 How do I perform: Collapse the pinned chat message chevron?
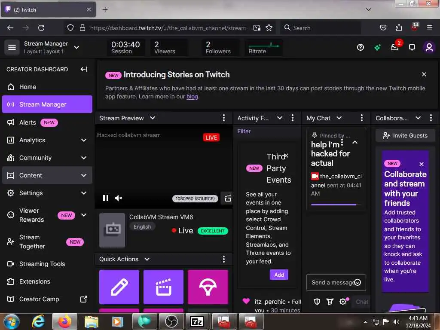pos(355,142)
